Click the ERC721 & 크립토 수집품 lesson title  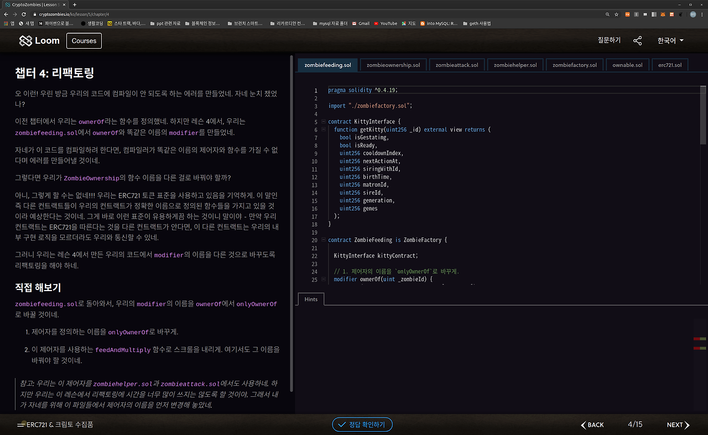pyautogui.click(x=60, y=425)
